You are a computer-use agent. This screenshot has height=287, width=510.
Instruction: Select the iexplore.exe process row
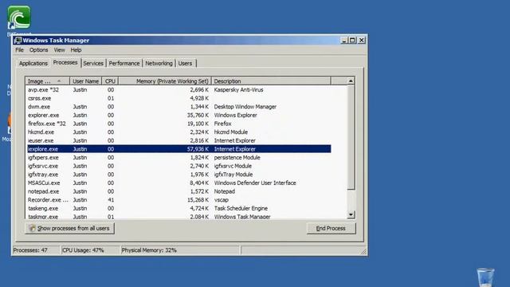[x=178, y=149]
